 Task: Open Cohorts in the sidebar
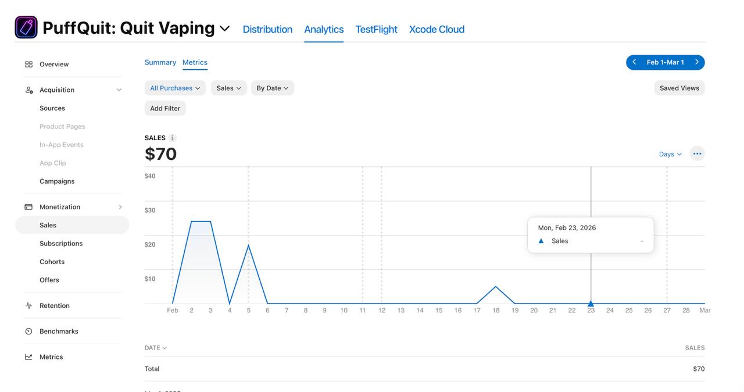[52, 262]
